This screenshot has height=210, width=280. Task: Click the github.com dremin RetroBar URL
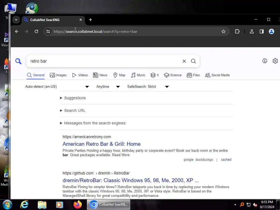click(96, 173)
